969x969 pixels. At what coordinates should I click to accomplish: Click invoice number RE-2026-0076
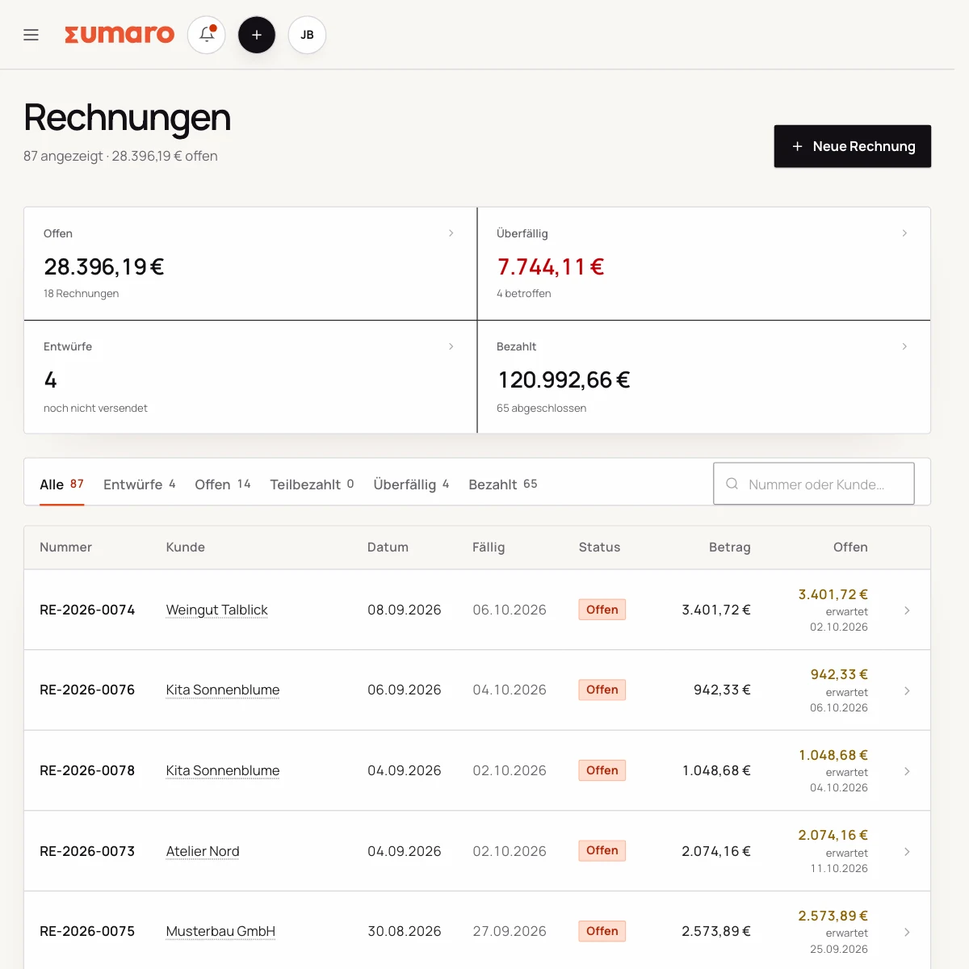coord(87,690)
